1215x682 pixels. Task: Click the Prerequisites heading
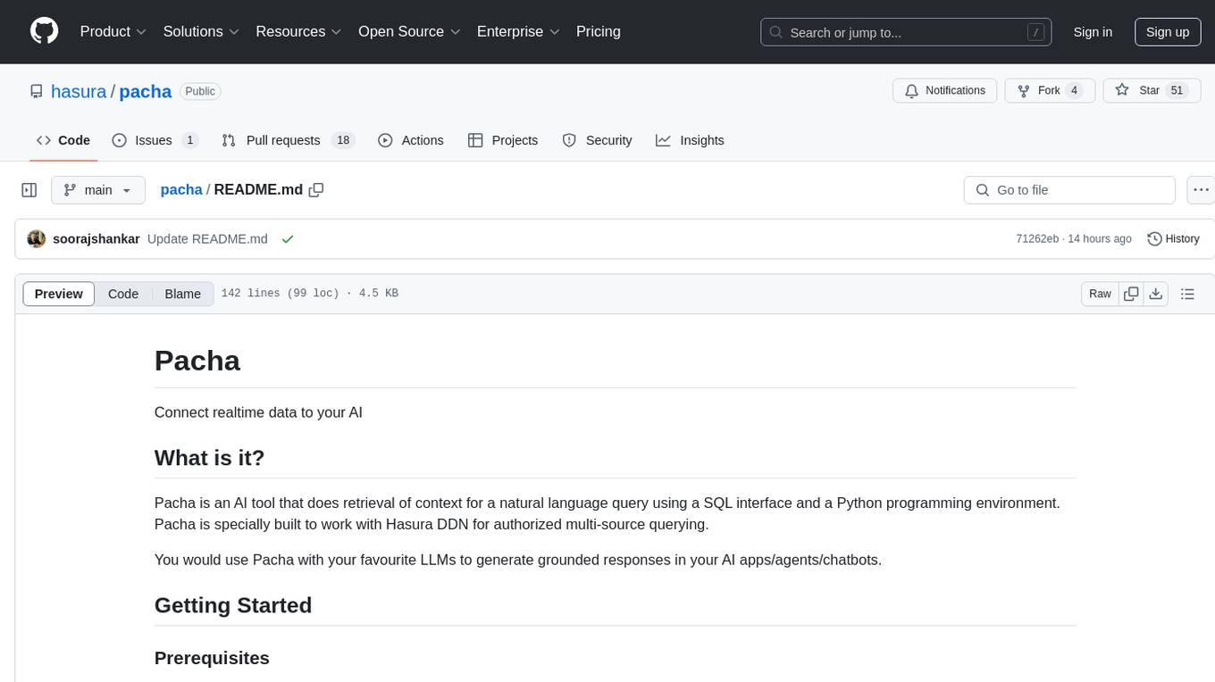(x=212, y=658)
